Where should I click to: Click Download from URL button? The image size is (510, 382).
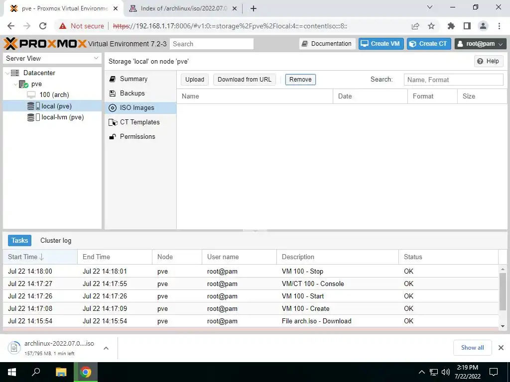click(x=244, y=80)
